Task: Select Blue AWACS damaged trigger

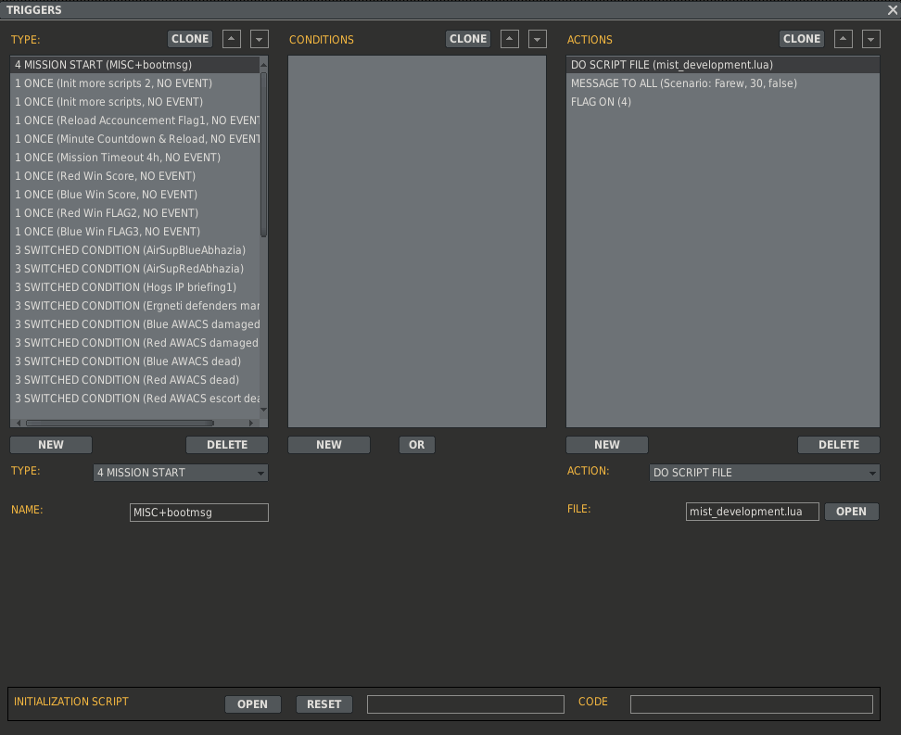Action: (135, 324)
